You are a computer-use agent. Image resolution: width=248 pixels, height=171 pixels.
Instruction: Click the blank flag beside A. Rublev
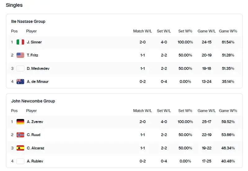[x=20, y=161]
